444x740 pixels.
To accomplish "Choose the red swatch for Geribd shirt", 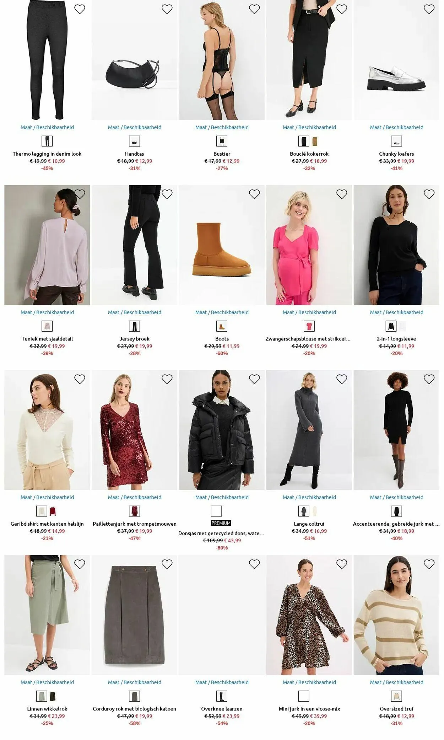I will 53,511.
